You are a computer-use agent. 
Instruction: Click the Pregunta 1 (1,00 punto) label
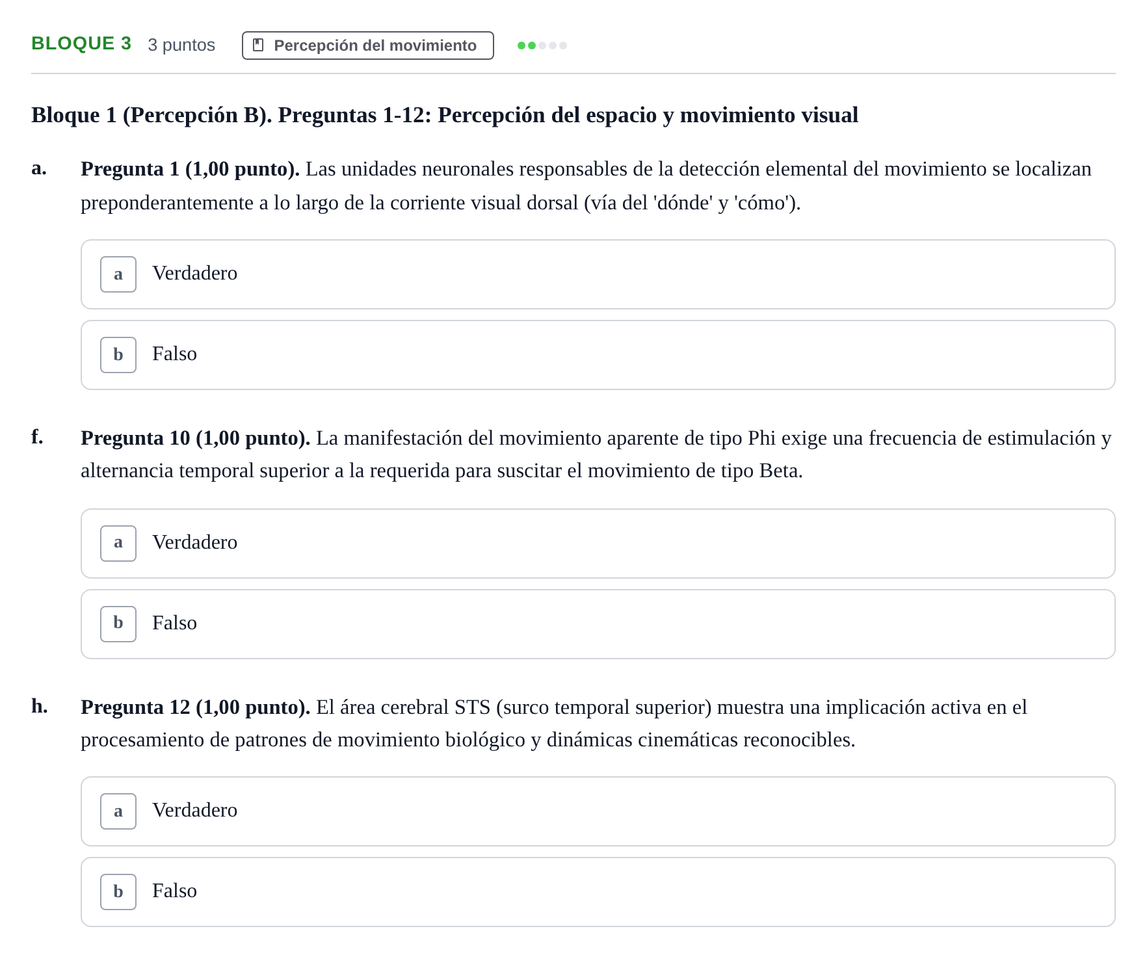(190, 169)
